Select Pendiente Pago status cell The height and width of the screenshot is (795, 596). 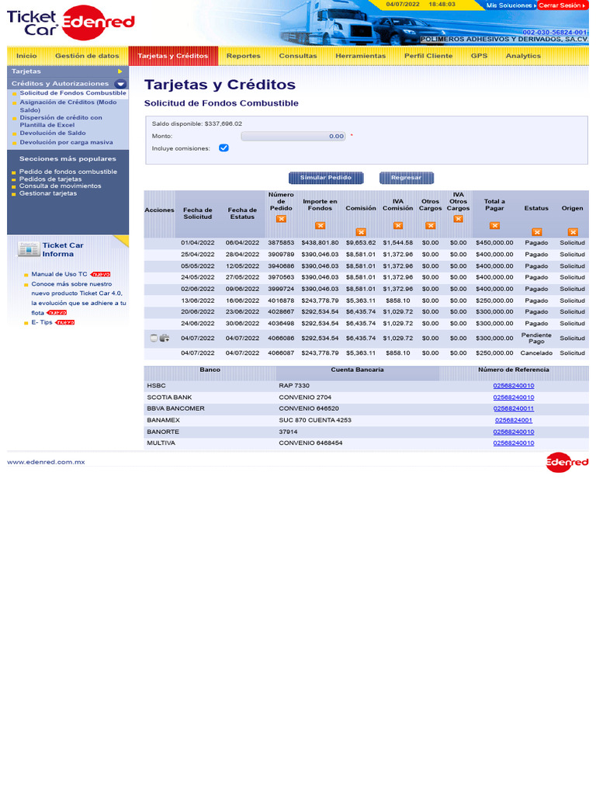(536, 338)
